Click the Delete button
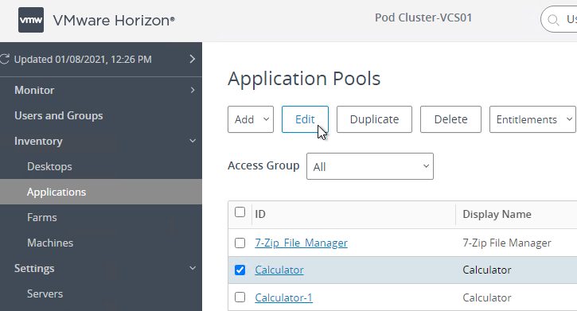The image size is (577, 311). (450, 119)
